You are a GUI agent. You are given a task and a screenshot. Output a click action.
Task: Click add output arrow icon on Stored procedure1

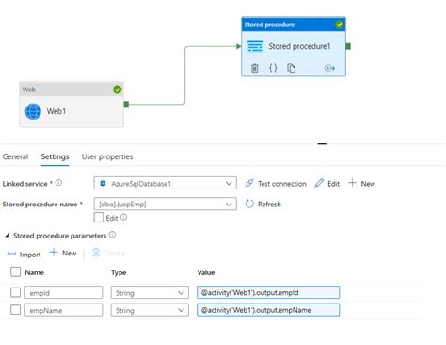coord(329,68)
